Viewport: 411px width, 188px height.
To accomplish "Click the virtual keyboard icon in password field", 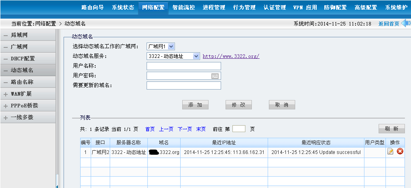I will point(215,76).
